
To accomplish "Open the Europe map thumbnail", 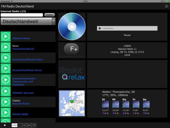I will (x=72, y=103).
